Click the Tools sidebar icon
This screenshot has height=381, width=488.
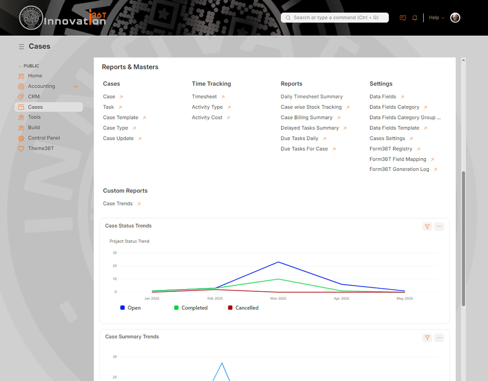pos(21,117)
